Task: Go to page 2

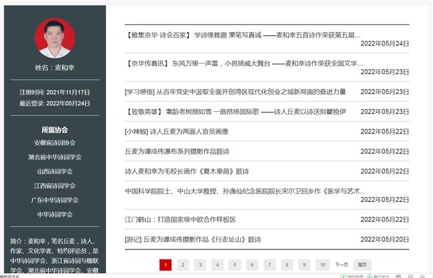Action: pyautogui.click(x=183, y=265)
